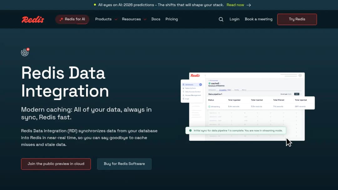Click the chevron beside Resources
This screenshot has width=338, height=190.
pos(145,19)
